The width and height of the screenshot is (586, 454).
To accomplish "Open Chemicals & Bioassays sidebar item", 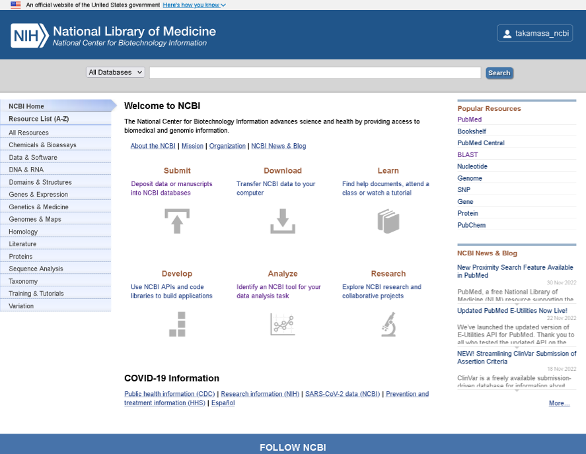I will (55, 145).
